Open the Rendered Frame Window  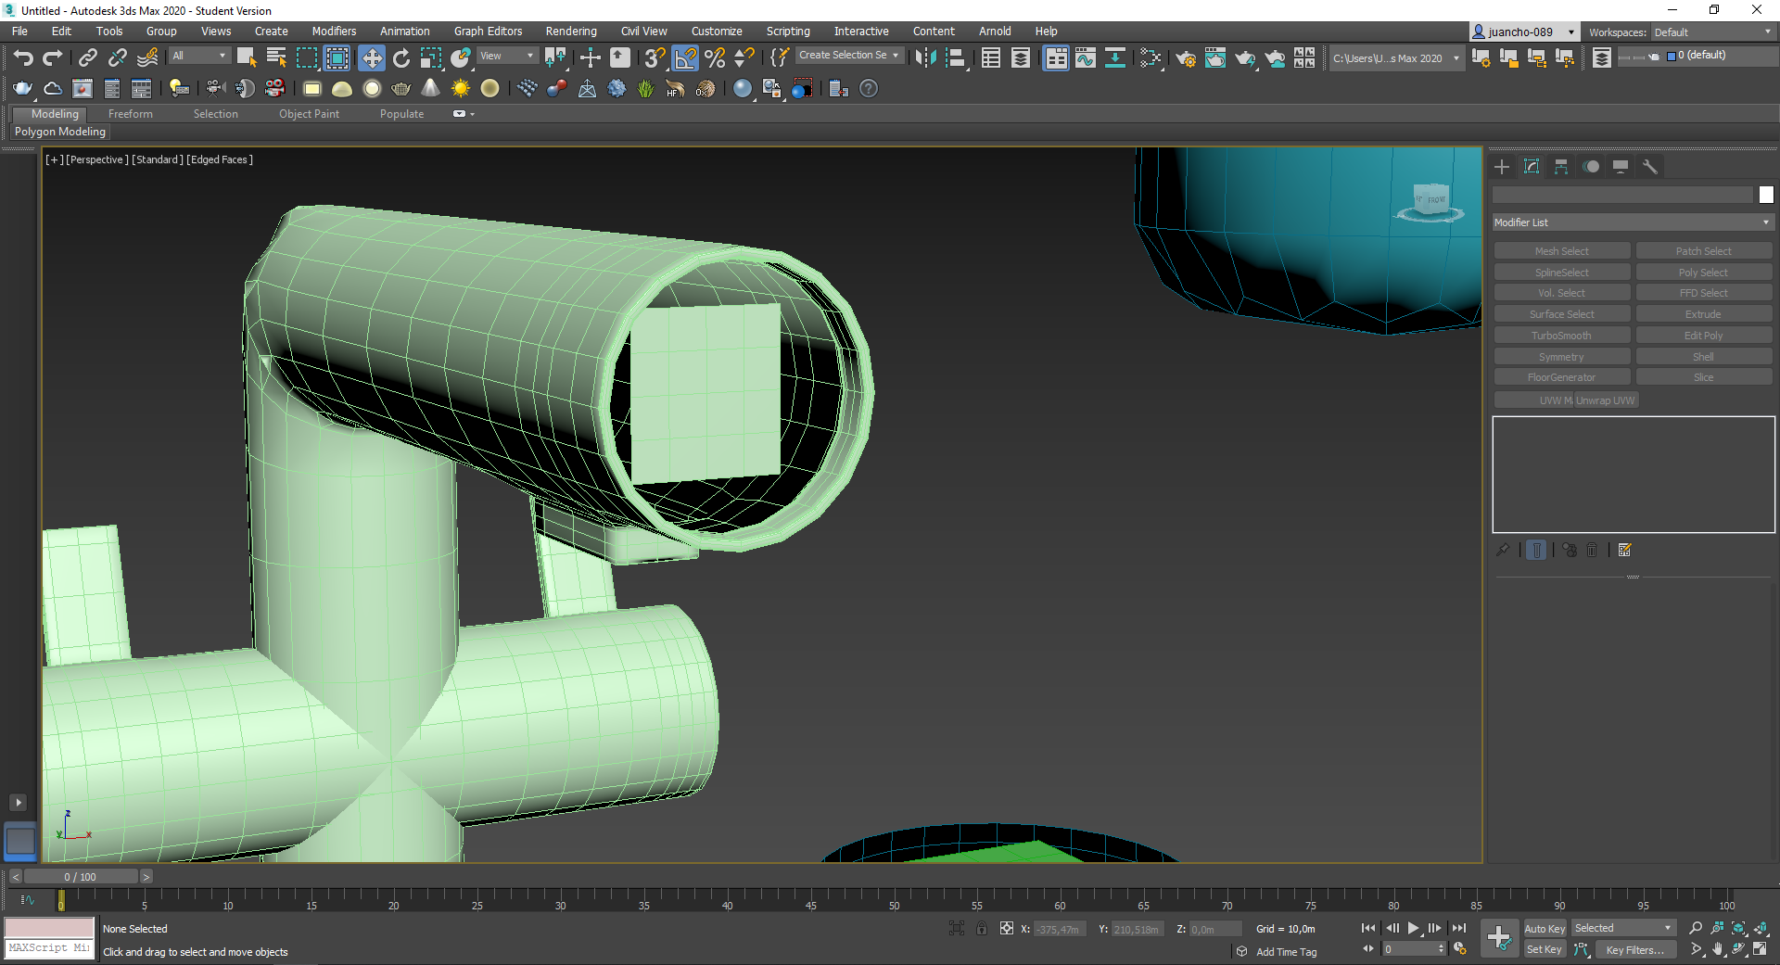(1215, 58)
